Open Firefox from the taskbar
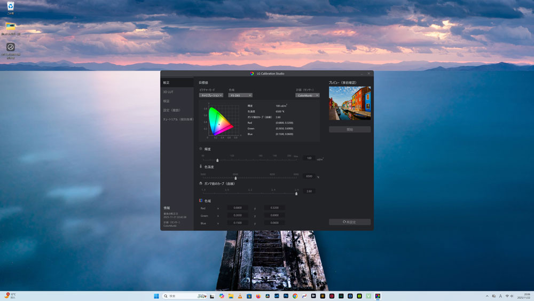This screenshot has width=534, height=301. [258, 296]
